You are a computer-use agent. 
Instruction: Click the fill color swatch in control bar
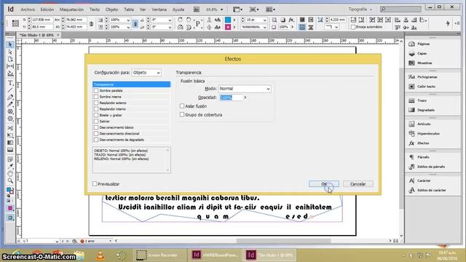tap(228, 20)
